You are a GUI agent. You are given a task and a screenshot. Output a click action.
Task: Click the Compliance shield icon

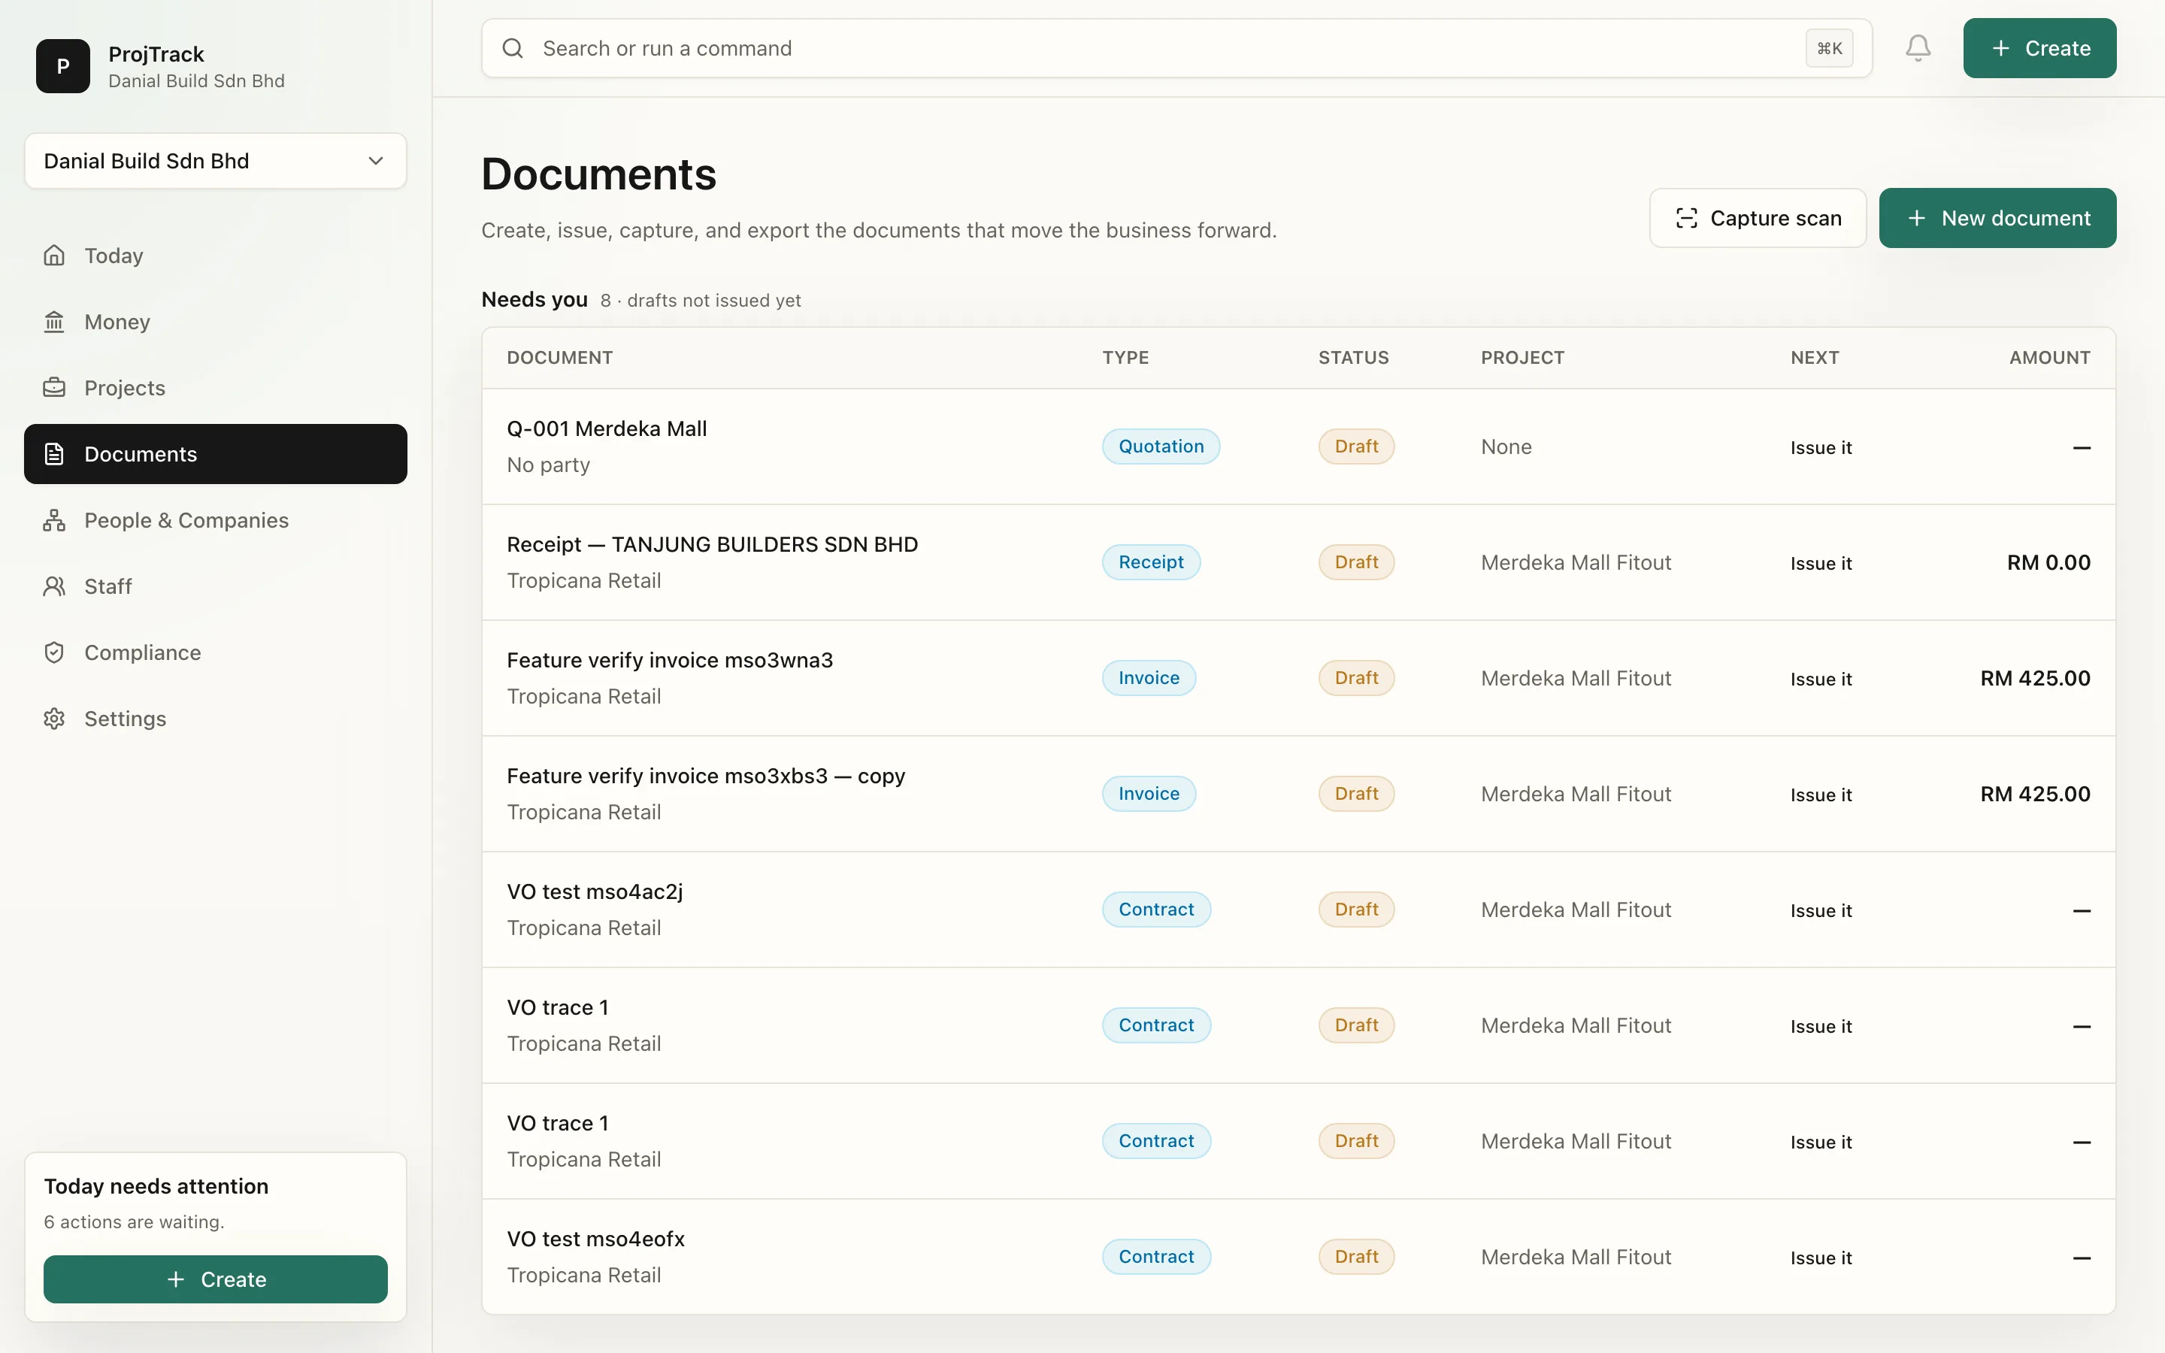pos(55,653)
